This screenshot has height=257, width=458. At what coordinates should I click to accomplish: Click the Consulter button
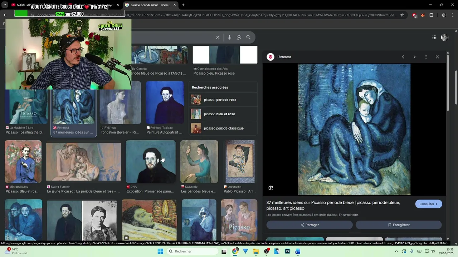(429, 204)
